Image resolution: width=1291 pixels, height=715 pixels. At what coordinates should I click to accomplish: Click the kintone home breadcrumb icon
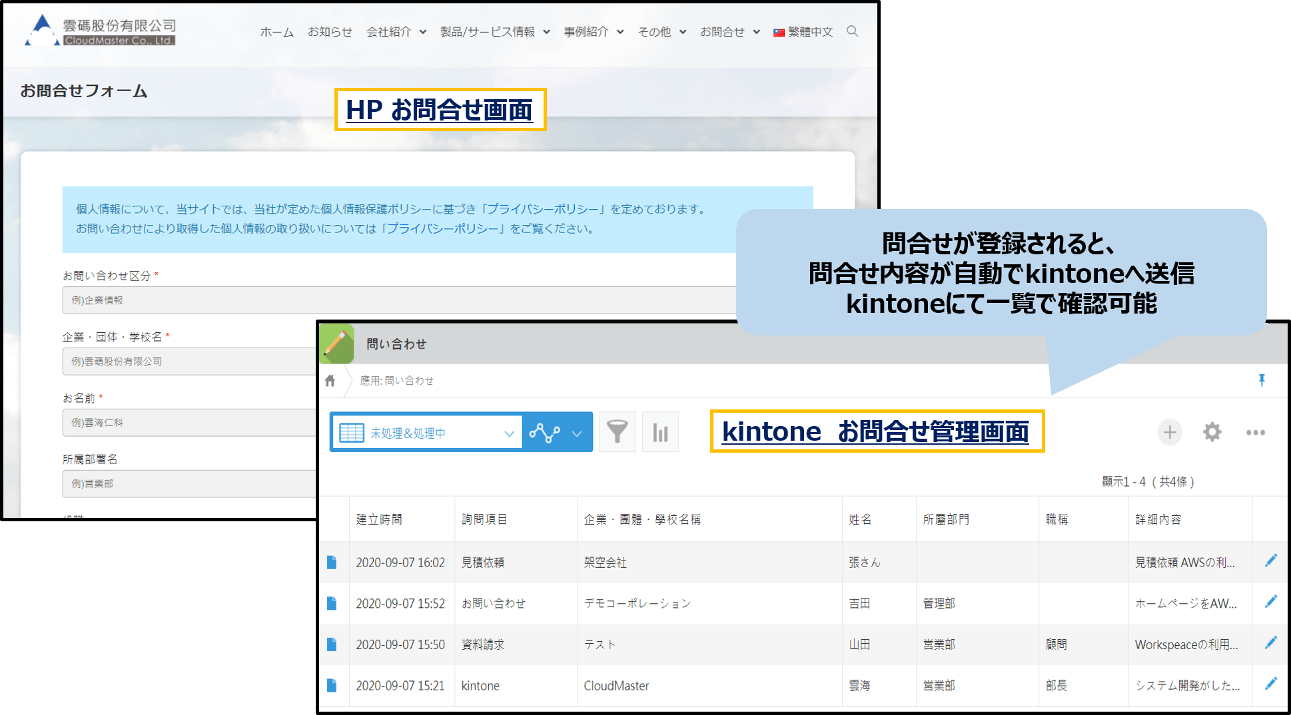coord(330,381)
